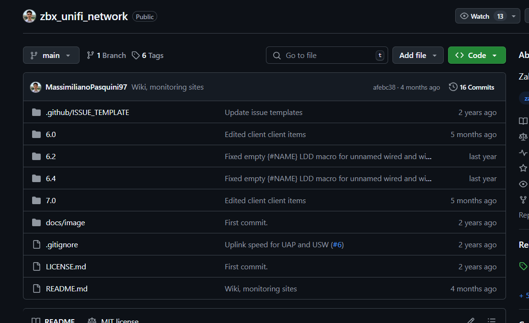Image resolution: width=529 pixels, height=323 pixels.
Task: Click '5 months ago' in 7.0 row
Action: (474, 200)
